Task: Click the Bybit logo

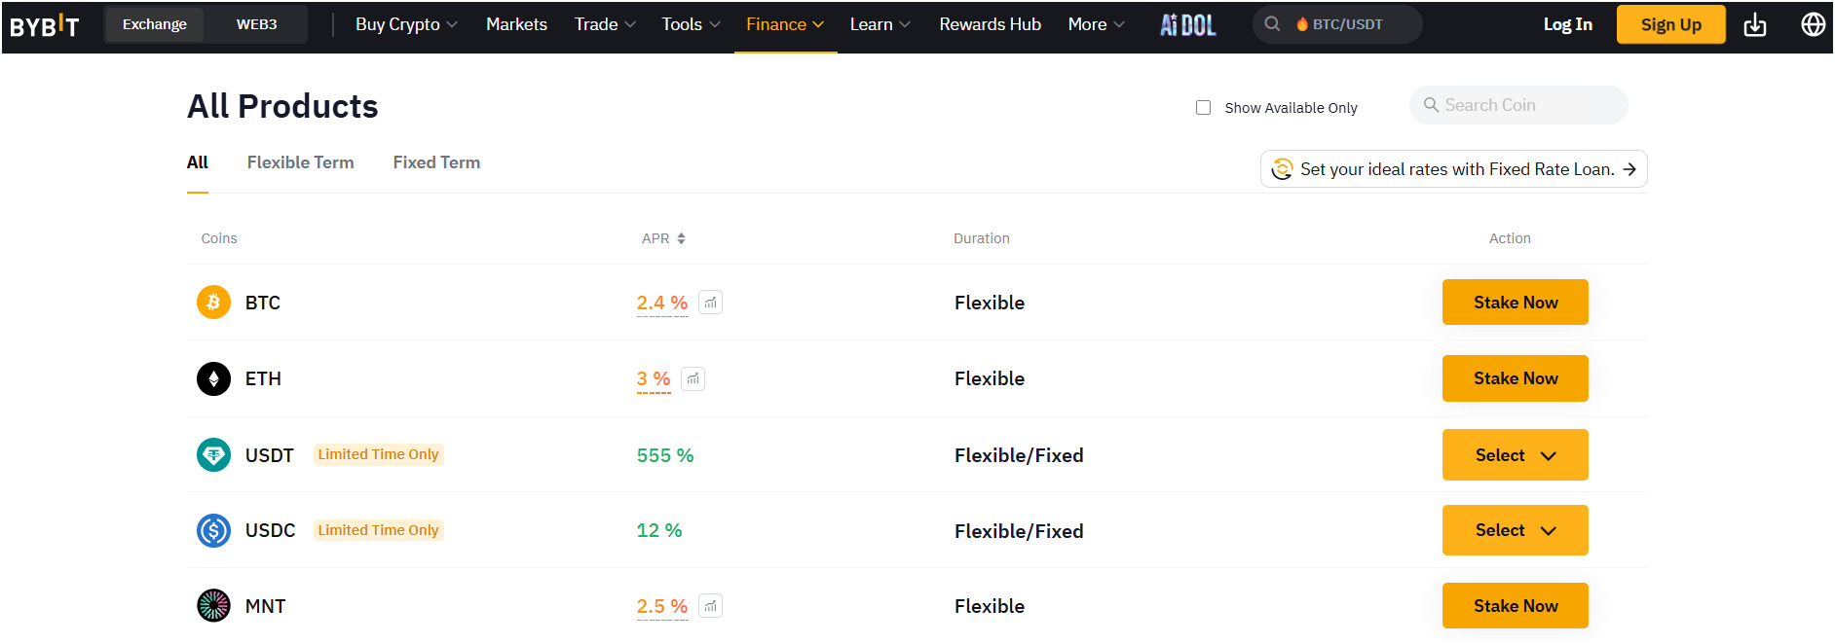Action: [x=45, y=25]
